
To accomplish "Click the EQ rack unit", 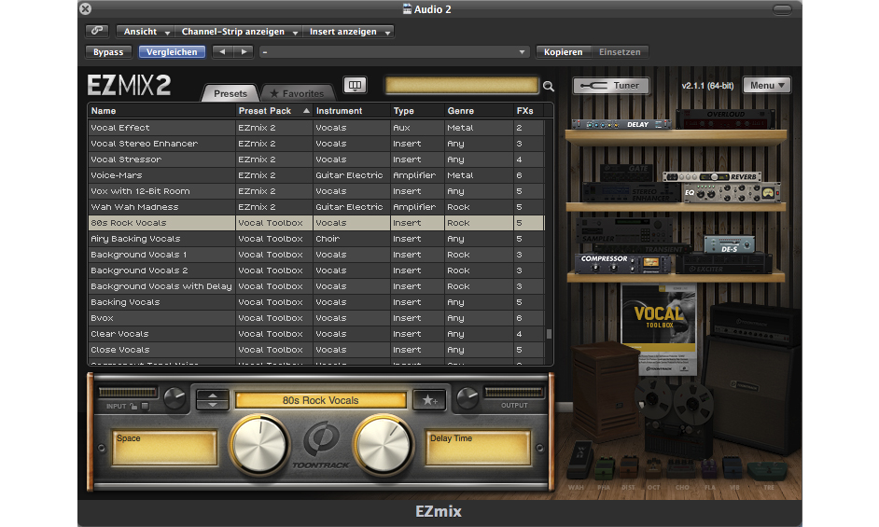I will tap(732, 193).
